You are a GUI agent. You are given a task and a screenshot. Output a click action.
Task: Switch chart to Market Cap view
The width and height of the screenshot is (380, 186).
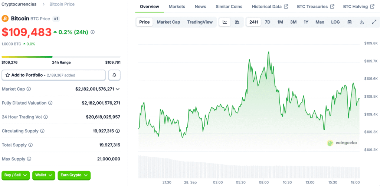[168, 22]
